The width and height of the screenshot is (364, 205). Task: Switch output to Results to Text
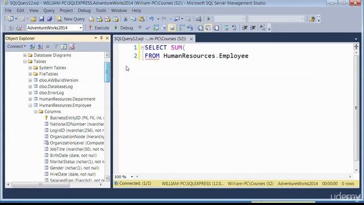coord(200,28)
